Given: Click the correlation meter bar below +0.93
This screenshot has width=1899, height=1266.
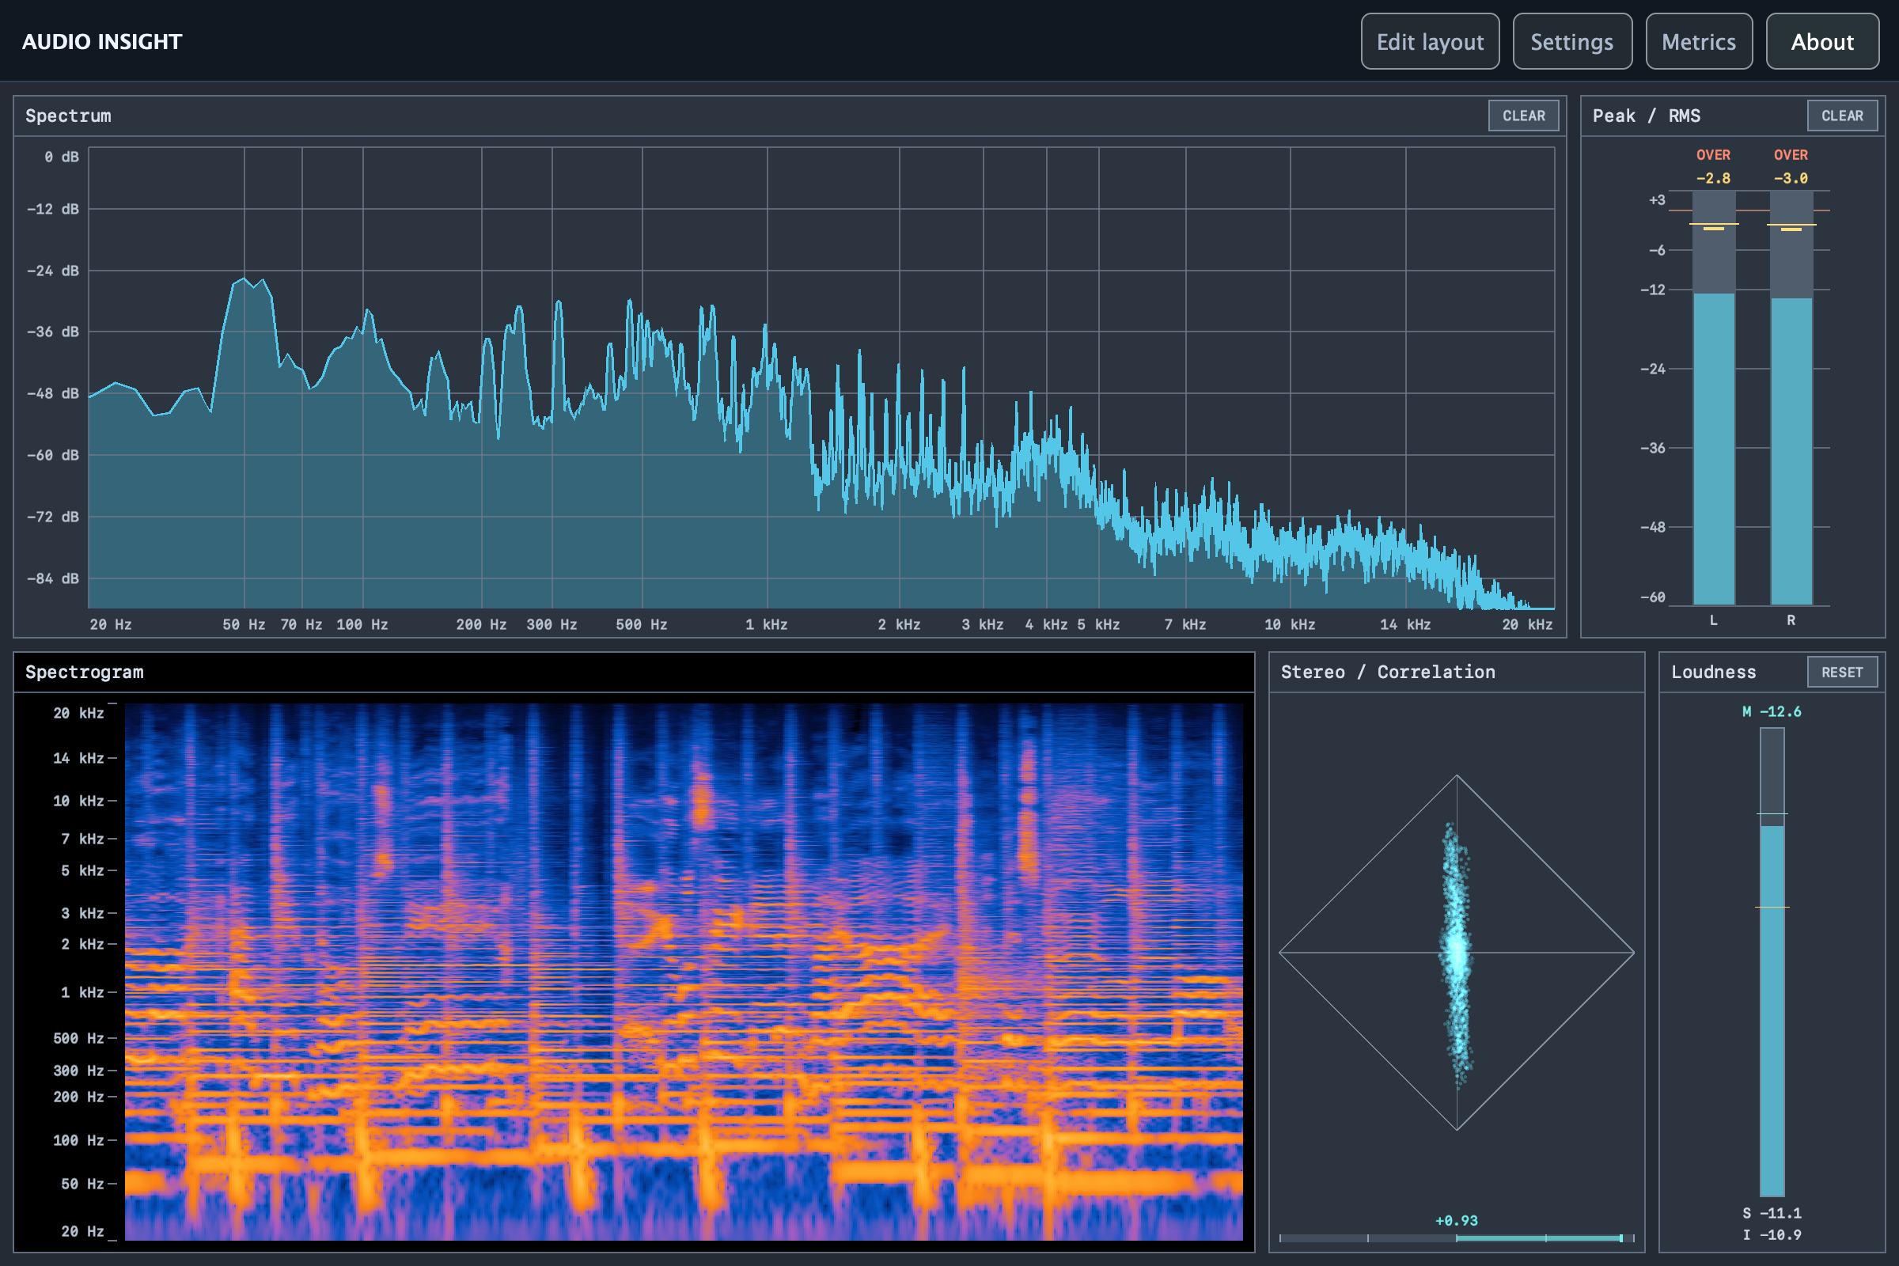Looking at the screenshot, I should [x=1457, y=1238].
